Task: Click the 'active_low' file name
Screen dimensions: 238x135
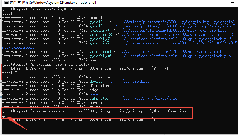Action: tap(100, 77)
